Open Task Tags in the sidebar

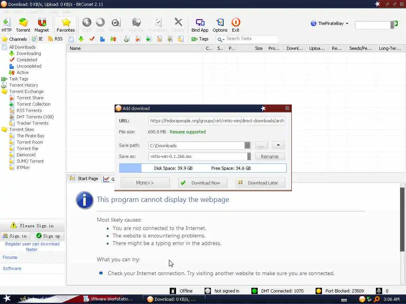[x=19, y=79]
